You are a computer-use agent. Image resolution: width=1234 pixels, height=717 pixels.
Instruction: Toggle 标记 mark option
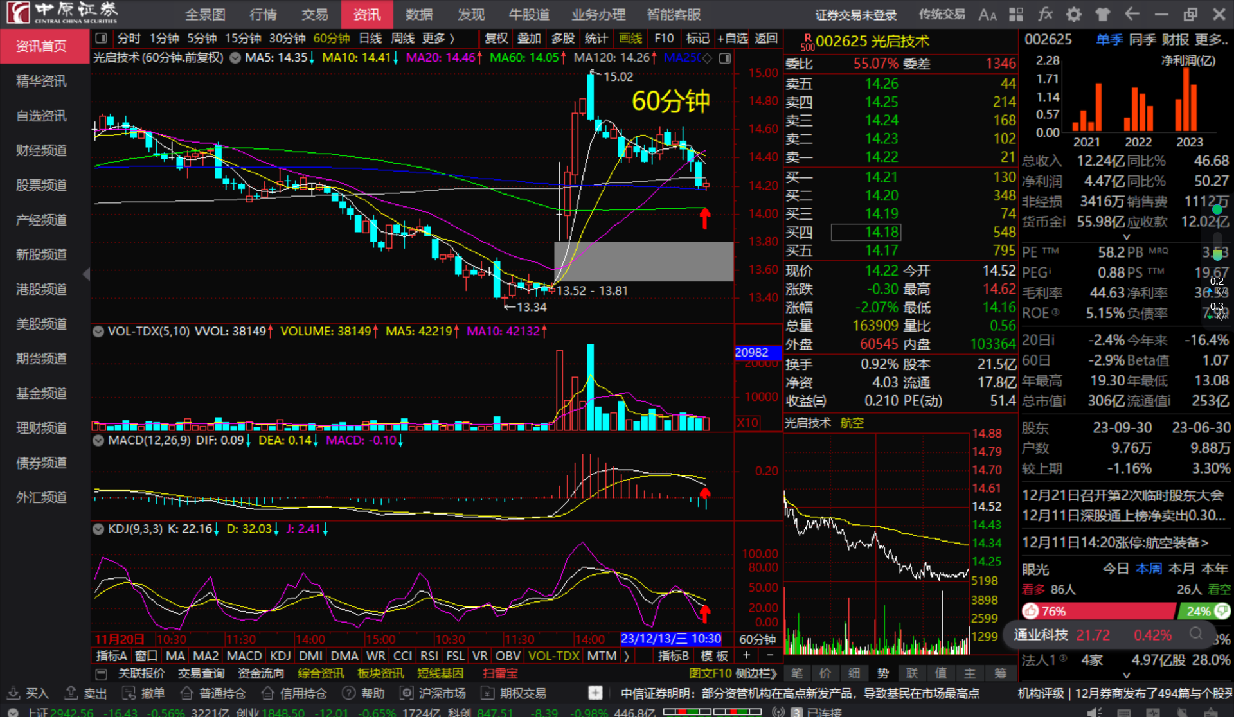tap(698, 39)
